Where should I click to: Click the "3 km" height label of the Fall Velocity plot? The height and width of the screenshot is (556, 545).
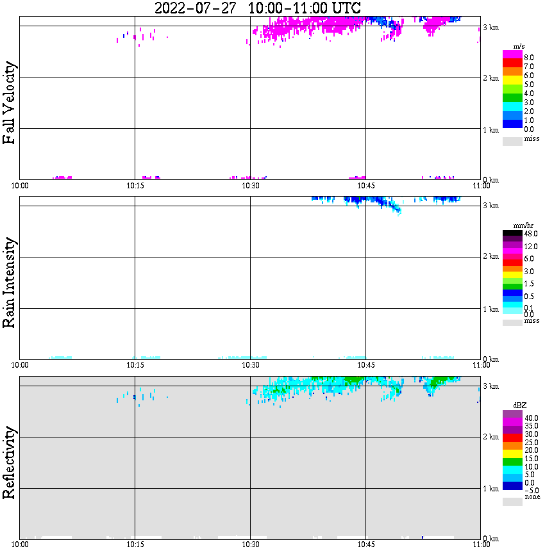tap(491, 28)
